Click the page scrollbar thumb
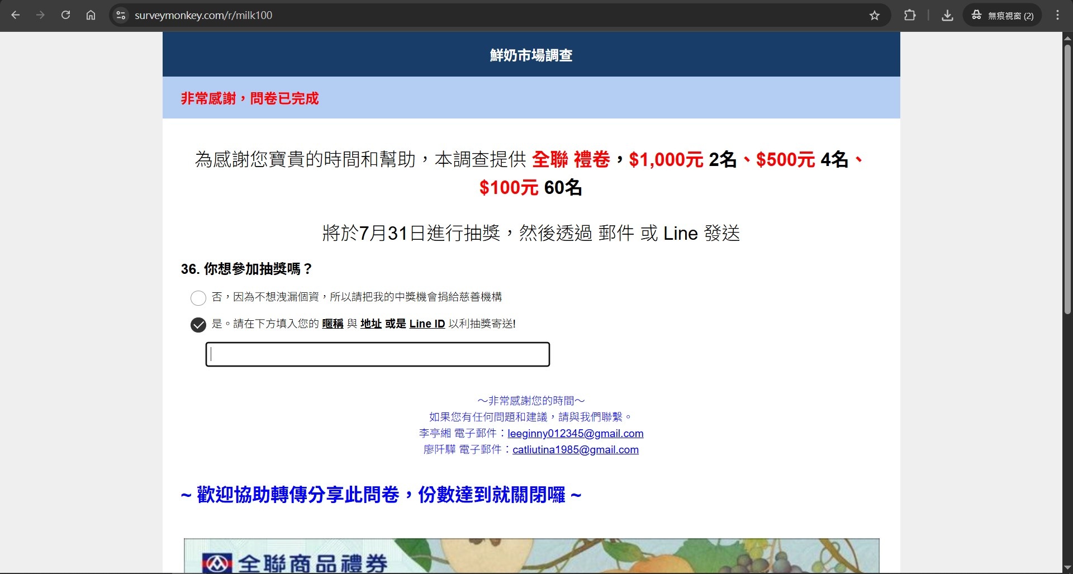The width and height of the screenshot is (1073, 574). tap(1067, 179)
